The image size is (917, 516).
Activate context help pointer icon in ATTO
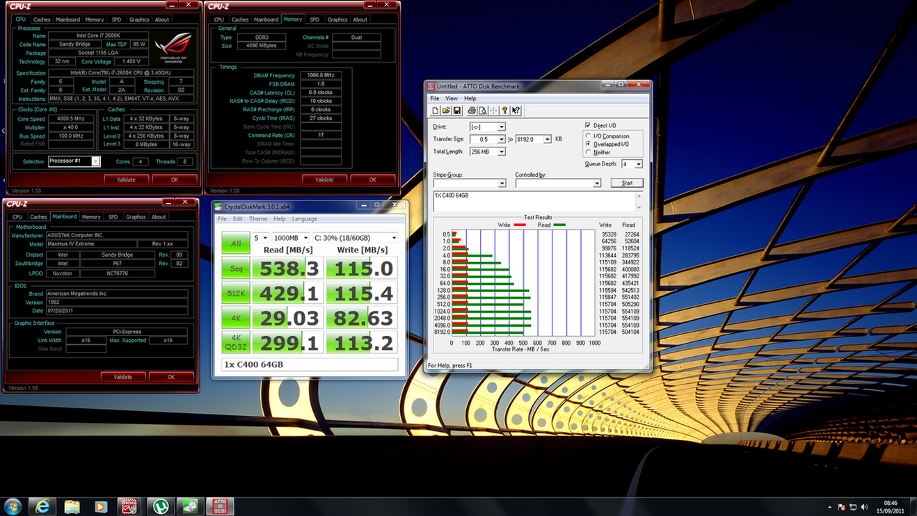[516, 111]
